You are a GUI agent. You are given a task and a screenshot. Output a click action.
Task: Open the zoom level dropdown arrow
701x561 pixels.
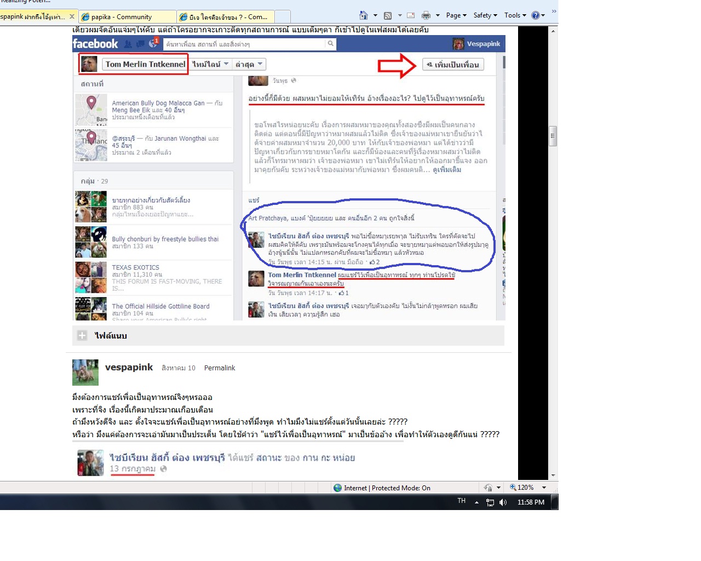544,488
